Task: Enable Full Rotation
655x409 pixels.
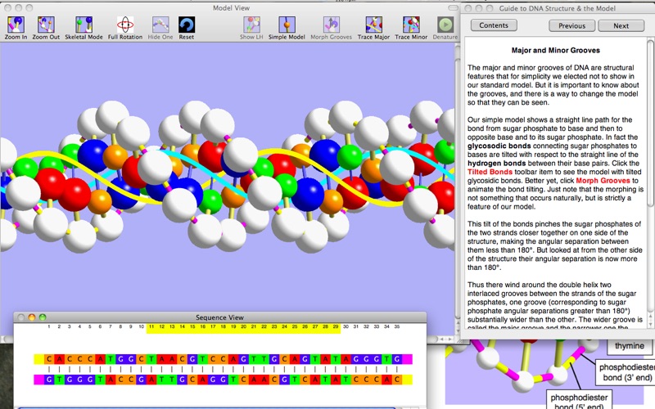Action: click(x=125, y=28)
